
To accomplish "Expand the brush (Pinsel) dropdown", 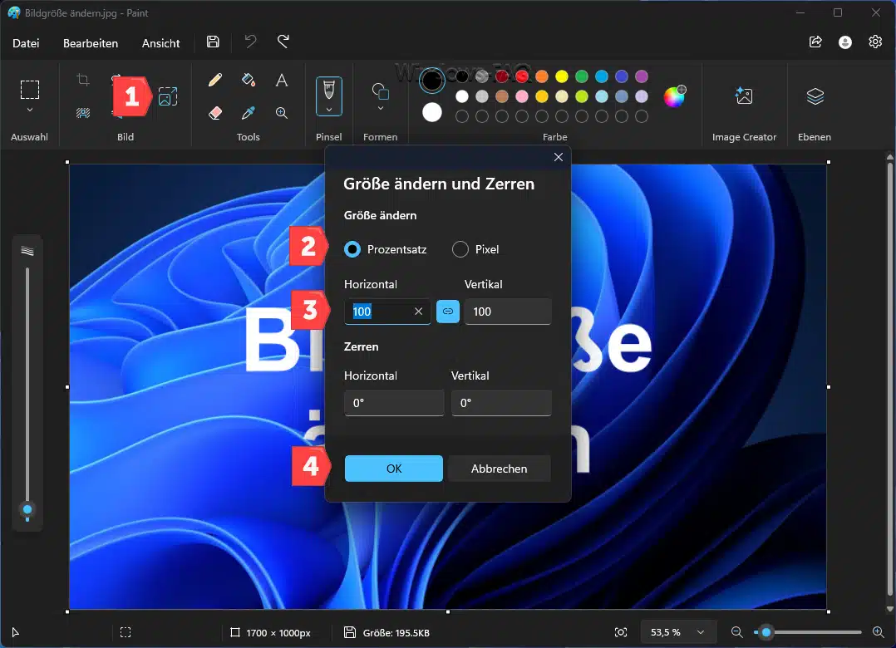I will point(329,109).
